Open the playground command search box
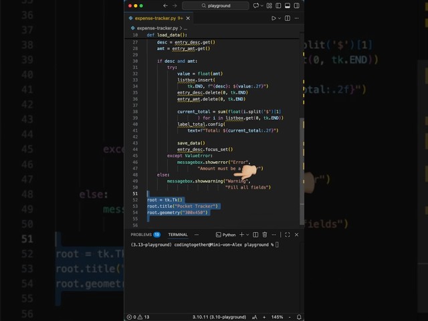Viewport: 428px width, 321px height. [x=215, y=5]
